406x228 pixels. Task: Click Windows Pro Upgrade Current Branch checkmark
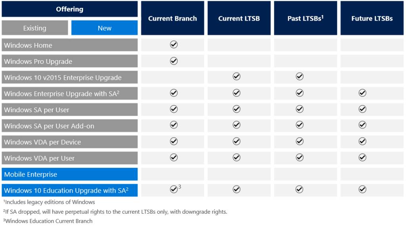174,61
